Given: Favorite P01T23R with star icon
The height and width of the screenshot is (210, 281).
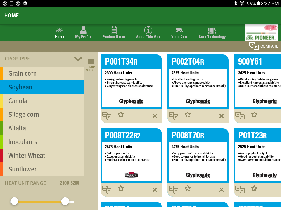Looking at the screenshot, I should (254, 188).
